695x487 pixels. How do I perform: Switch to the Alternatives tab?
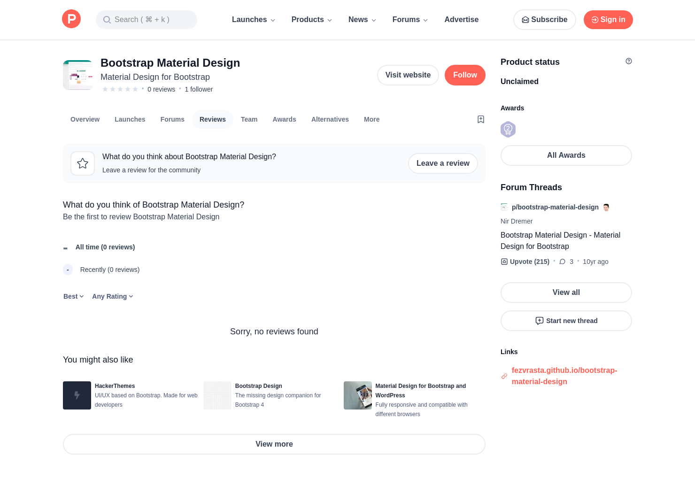[330, 119]
